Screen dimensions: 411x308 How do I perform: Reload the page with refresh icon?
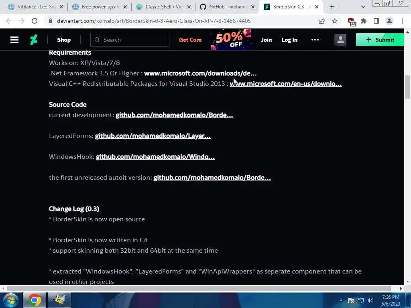point(35,21)
